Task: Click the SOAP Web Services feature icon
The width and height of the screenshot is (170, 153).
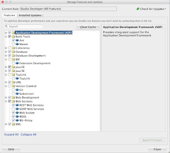Action: (x=17, y=109)
